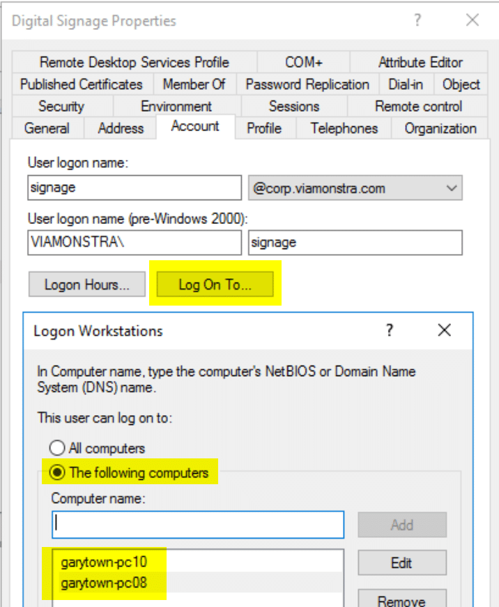The height and width of the screenshot is (607, 499).
Task: Click the Log On To button
Action: coord(215,285)
